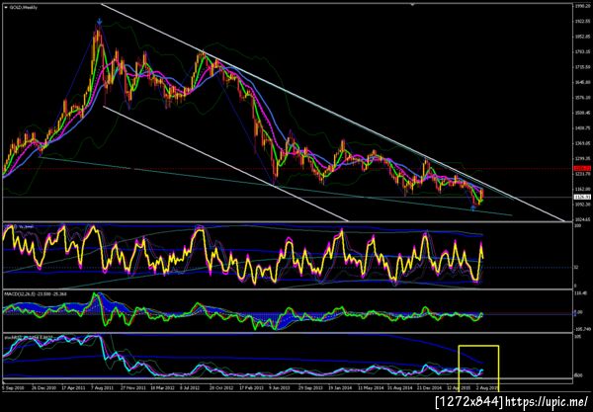Click the 1990.20 value on the price scale
593x412 pixels.
[x=582, y=7]
